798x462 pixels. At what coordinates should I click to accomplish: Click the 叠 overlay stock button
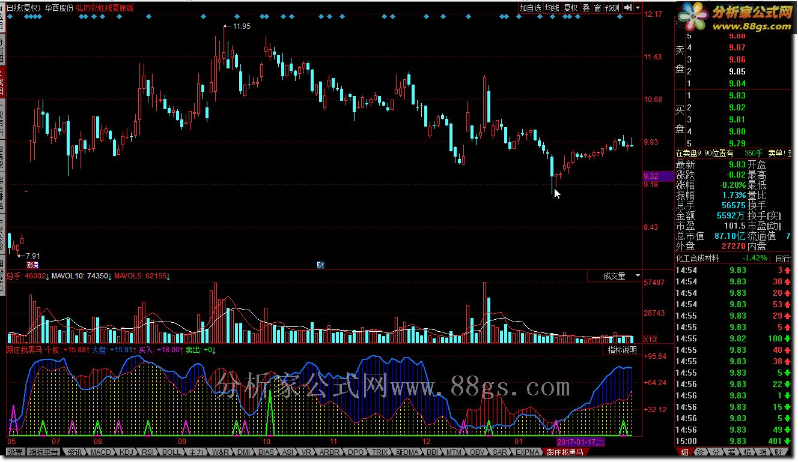coord(586,8)
